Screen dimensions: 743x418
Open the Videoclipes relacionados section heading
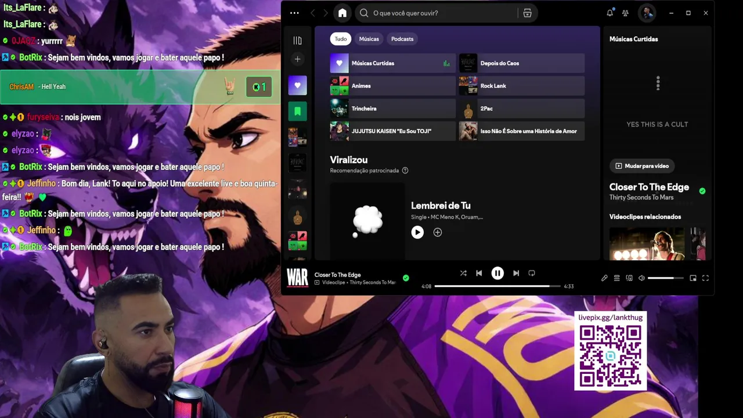tap(645, 217)
